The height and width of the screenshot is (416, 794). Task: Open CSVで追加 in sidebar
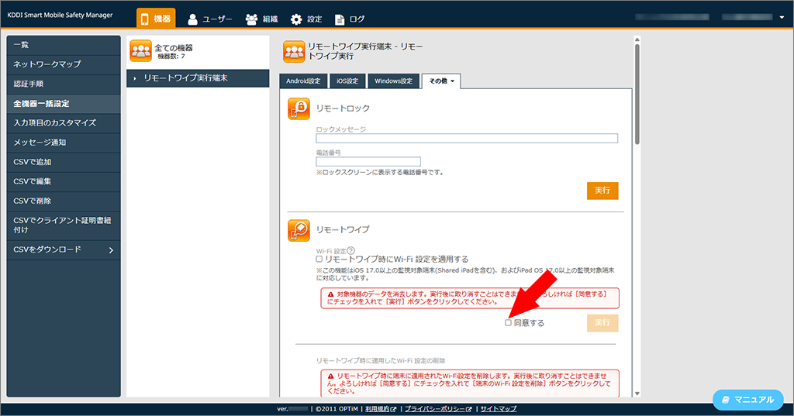(x=64, y=162)
